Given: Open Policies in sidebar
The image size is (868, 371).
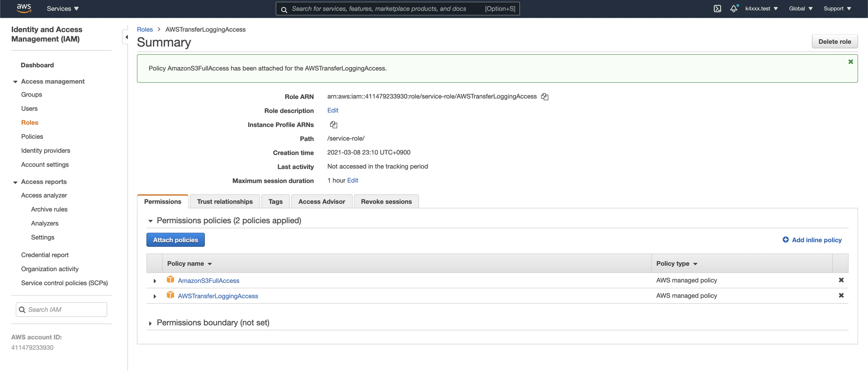Looking at the screenshot, I should [x=32, y=136].
